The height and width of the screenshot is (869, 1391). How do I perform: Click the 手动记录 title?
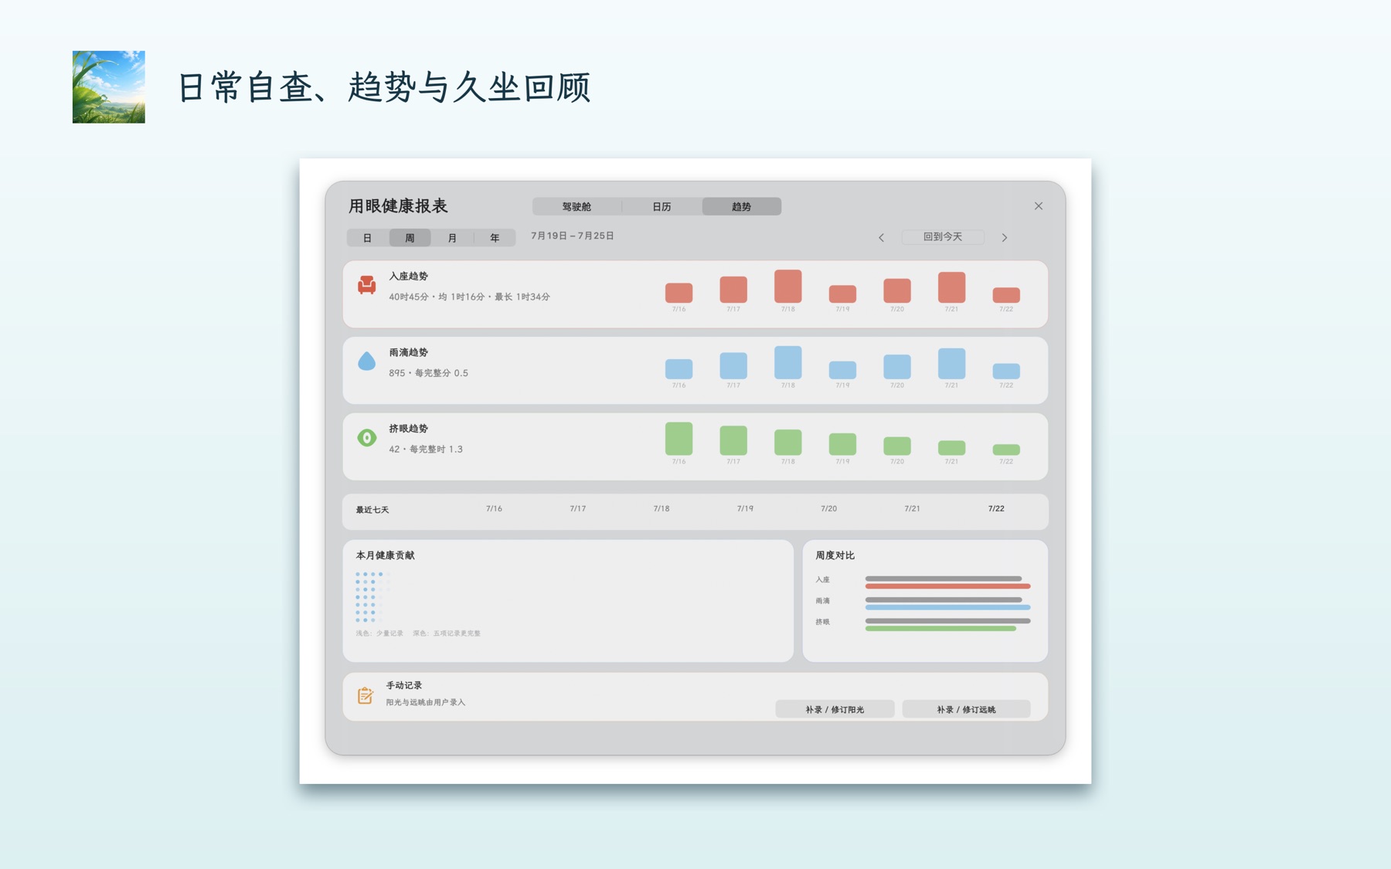tap(404, 686)
